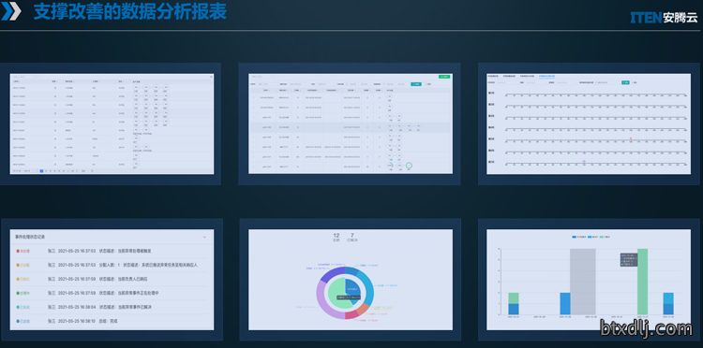Select the row '状态描述：当前异常事件已解决'
The image size is (703, 348).
pyautogui.click(x=112, y=307)
